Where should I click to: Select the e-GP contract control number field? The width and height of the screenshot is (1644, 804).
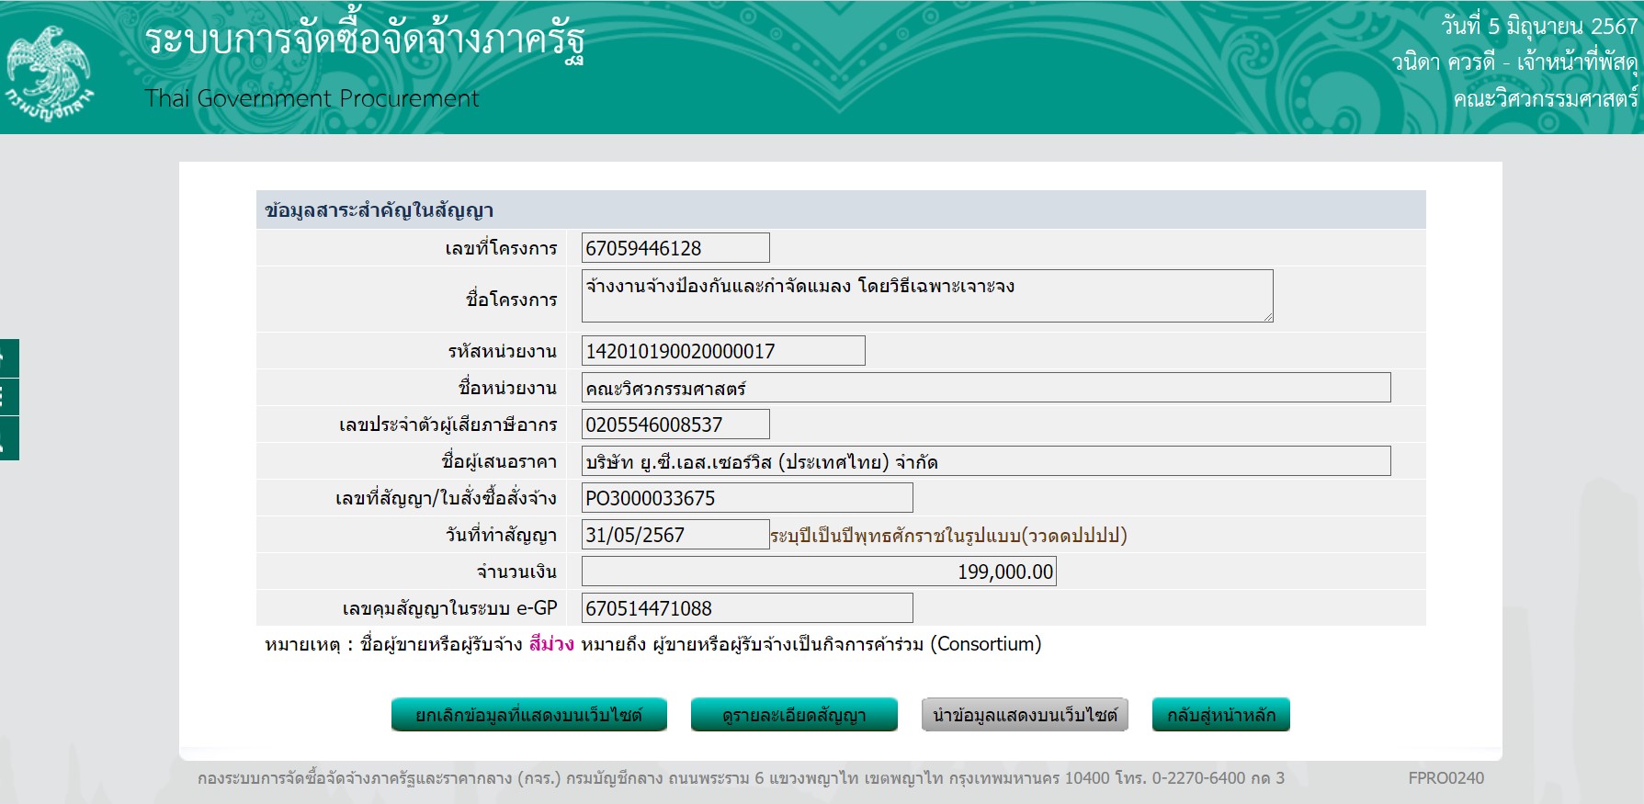(747, 608)
